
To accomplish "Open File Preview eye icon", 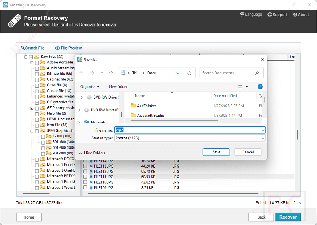I will point(57,48).
